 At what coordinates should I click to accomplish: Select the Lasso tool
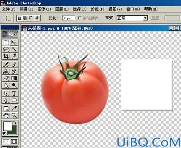pos(6,49)
